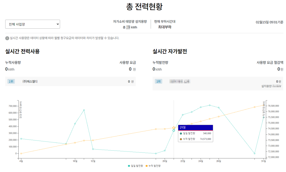The width and height of the screenshot is (286, 172).
Task: Click the 21일 tooltip header
Action: (x=195, y=128)
